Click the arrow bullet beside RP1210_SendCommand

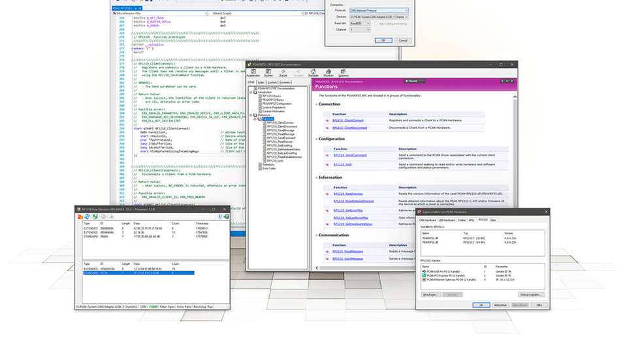(x=327, y=155)
